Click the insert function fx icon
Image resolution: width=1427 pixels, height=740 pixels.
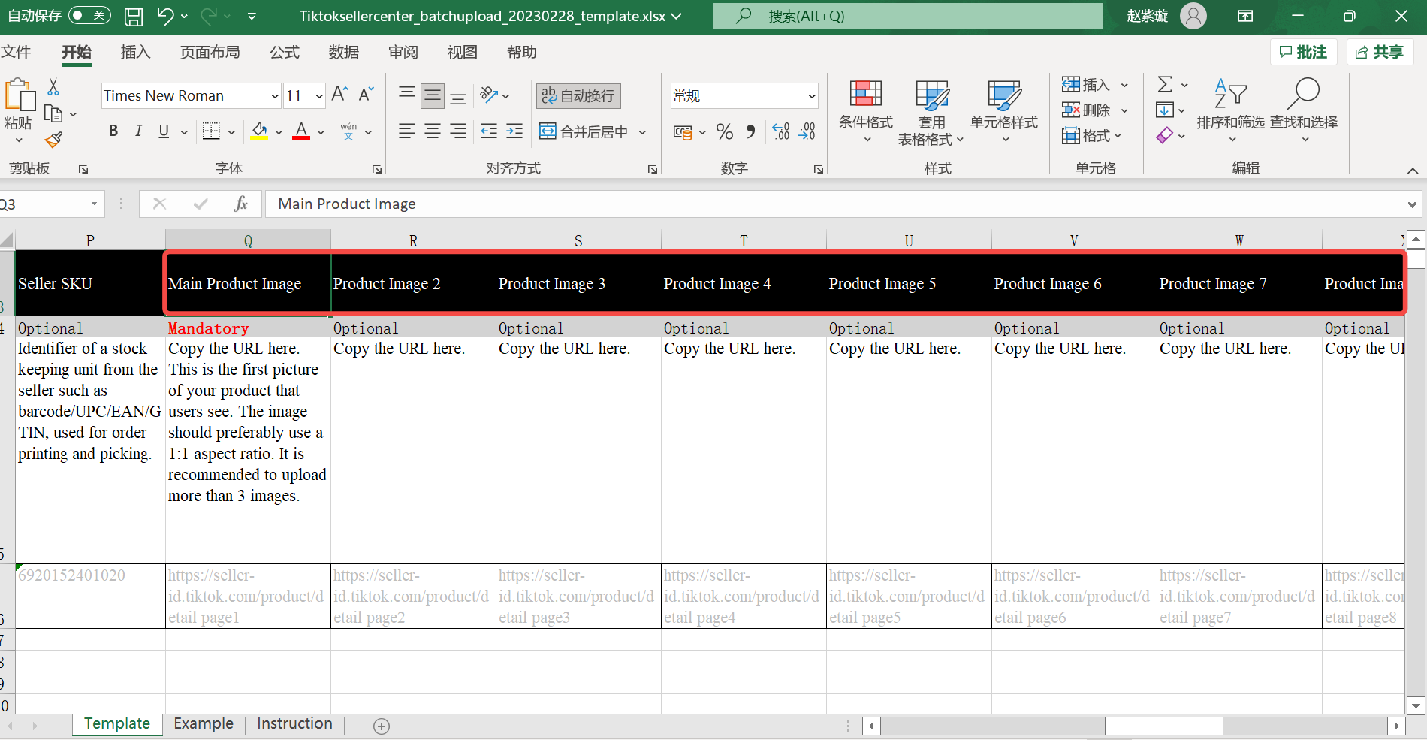pyautogui.click(x=240, y=204)
